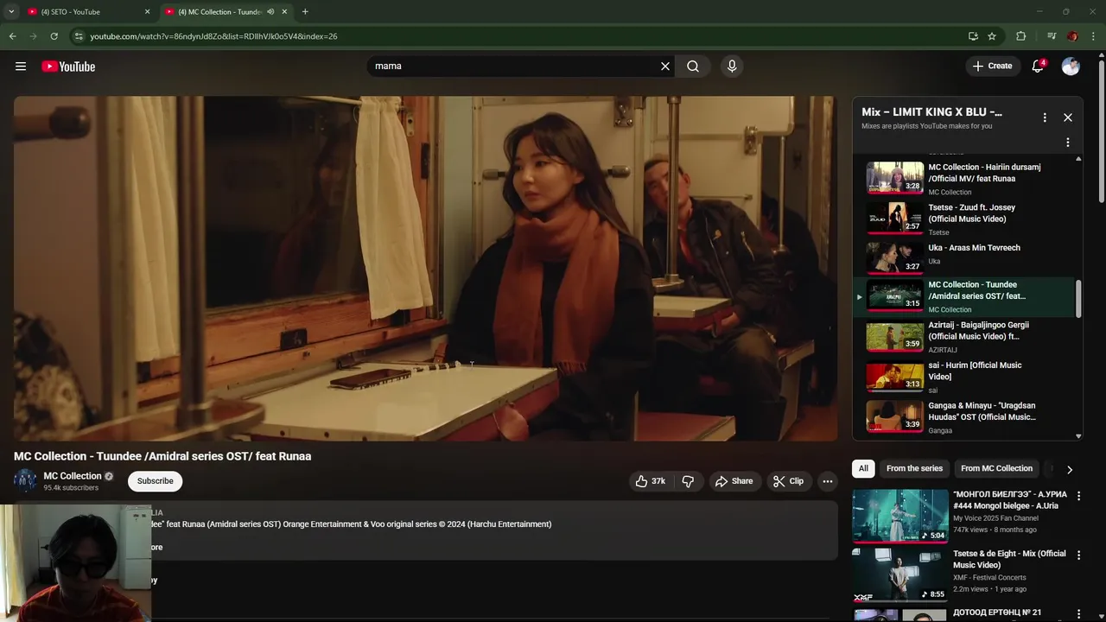The width and height of the screenshot is (1106, 622).
Task: Play Gangaa & Minayu Uragdsan Huudas in playlist
Action: coord(966,417)
